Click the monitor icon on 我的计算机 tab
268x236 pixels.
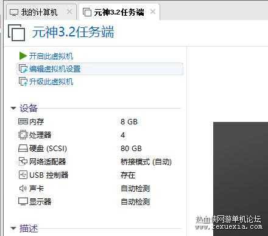point(14,13)
